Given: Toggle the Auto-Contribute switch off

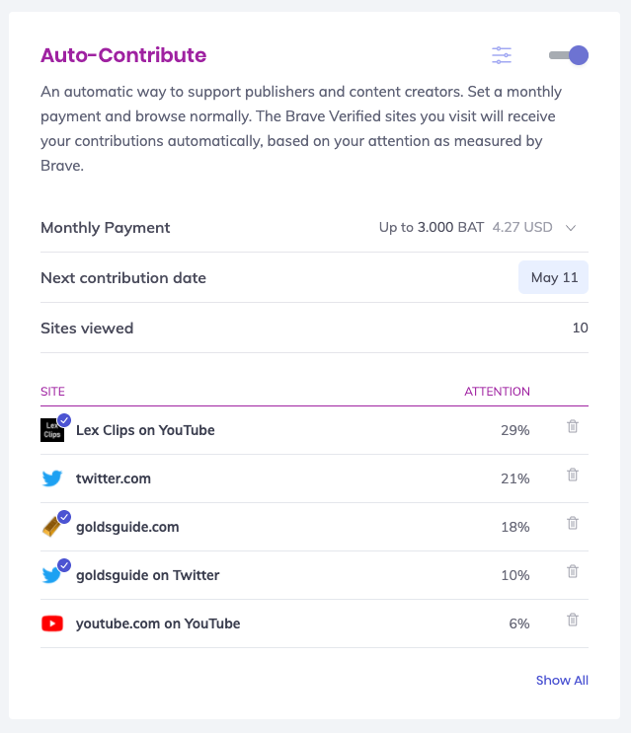Looking at the screenshot, I should [569, 55].
